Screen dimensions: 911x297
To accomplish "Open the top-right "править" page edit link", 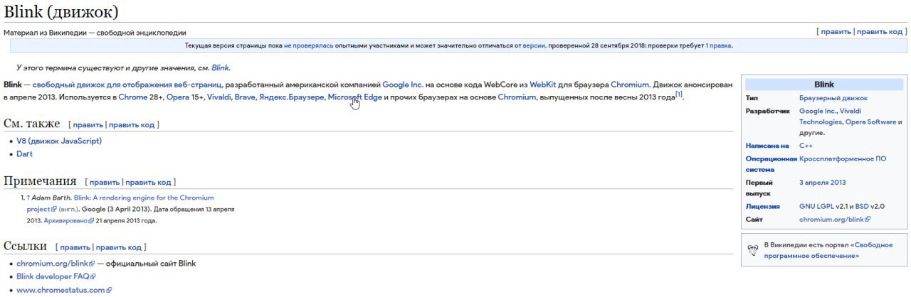I will tap(836, 32).
